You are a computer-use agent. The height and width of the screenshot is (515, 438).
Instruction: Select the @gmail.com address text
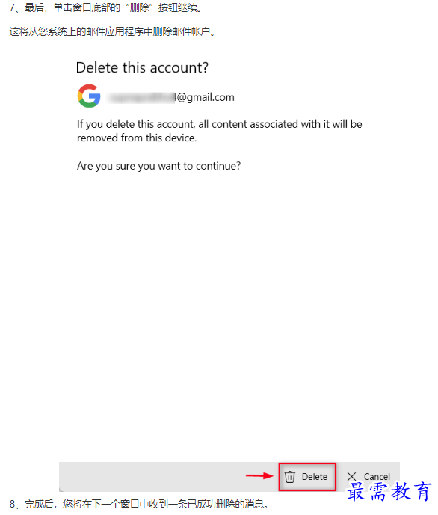pos(206,97)
